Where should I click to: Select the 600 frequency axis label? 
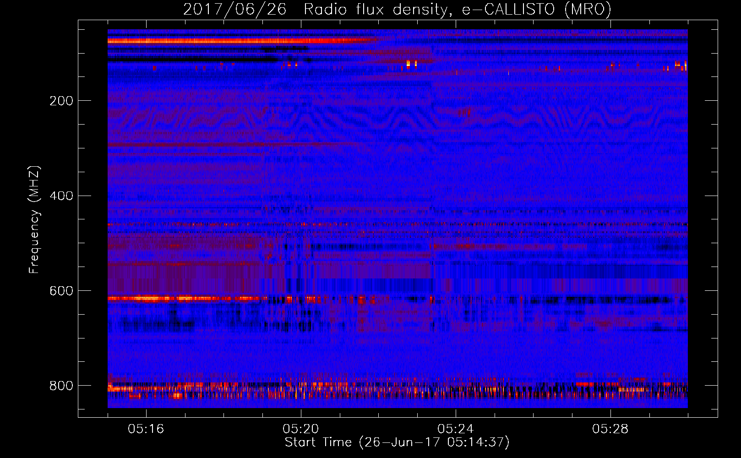tap(61, 291)
